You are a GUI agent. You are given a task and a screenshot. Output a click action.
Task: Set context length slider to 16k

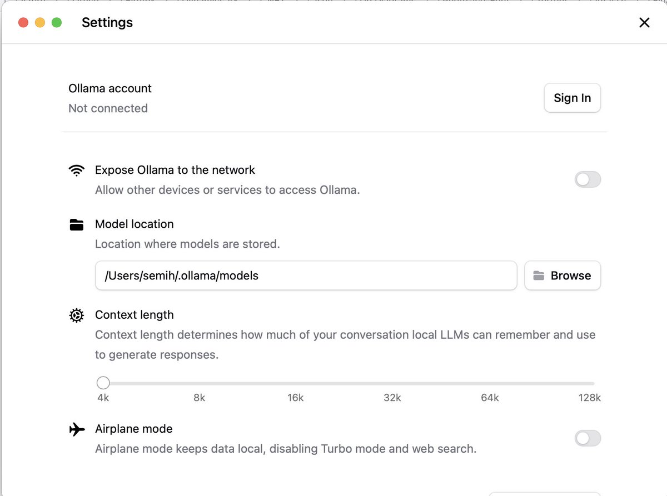point(296,383)
